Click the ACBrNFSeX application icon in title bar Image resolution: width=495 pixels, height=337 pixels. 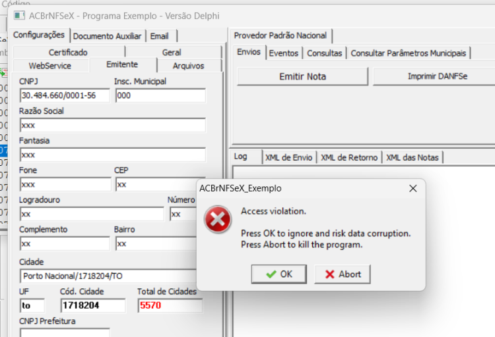19,15
